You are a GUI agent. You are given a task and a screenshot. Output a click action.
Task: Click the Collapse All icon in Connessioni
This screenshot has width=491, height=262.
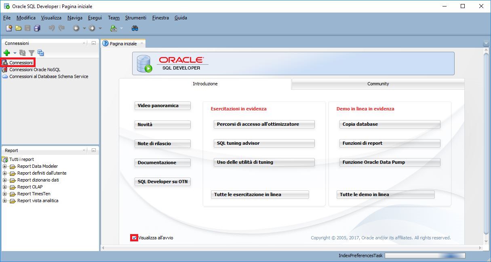pyautogui.click(x=41, y=53)
